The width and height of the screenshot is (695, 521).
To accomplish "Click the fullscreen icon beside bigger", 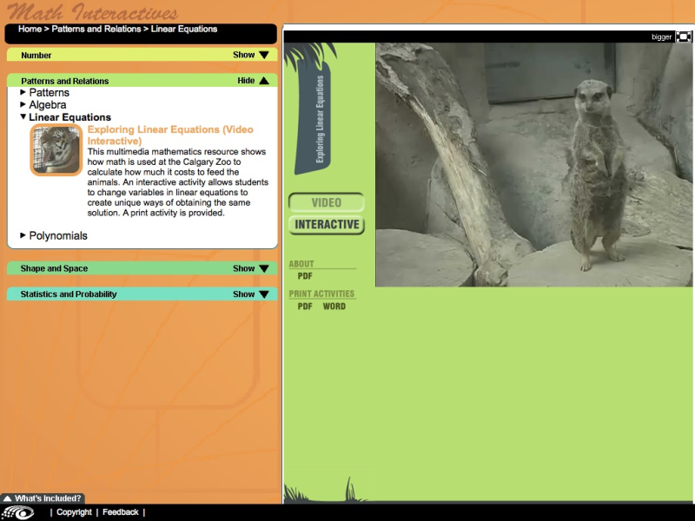I will coord(684,36).
